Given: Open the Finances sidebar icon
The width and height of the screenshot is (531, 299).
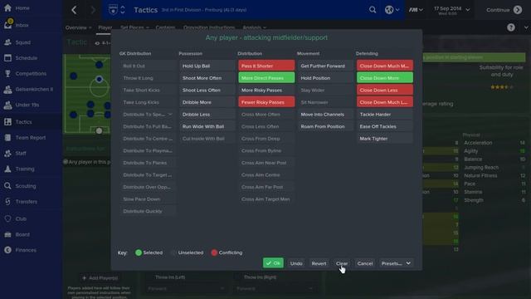Looking at the screenshot, I should [x=7, y=250].
